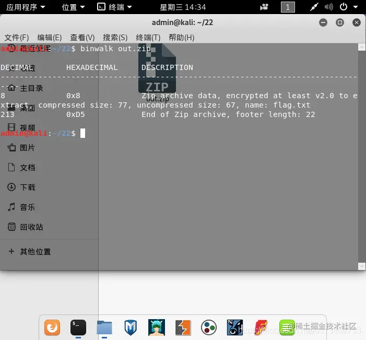Click the power icon in top bar
Screen dimensions: 366x340
coord(344,7)
